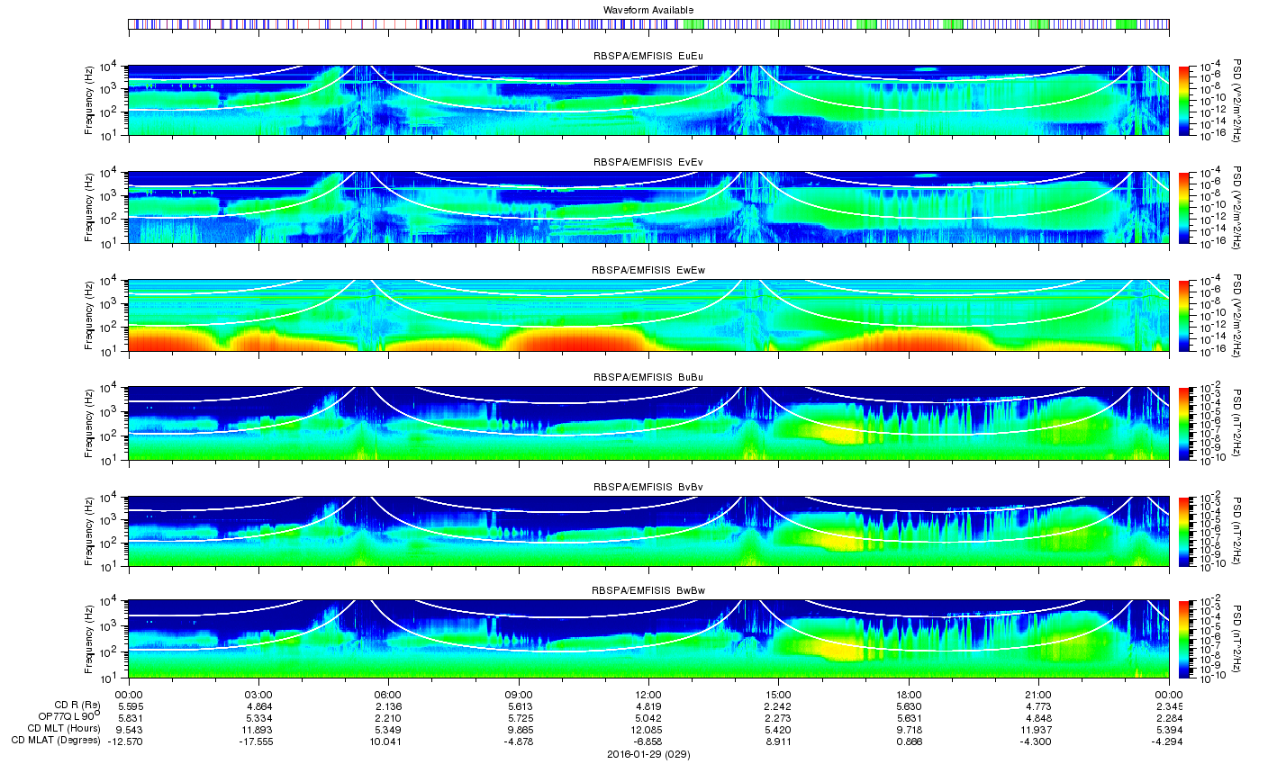Click the MLT value "12.085"
The height and width of the screenshot is (773, 1268).
(x=648, y=730)
